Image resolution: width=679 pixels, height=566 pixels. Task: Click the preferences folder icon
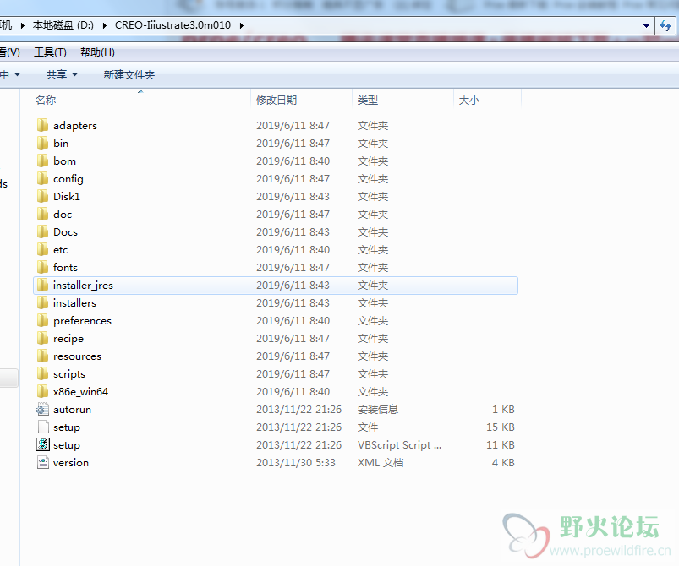(x=42, y=321)
